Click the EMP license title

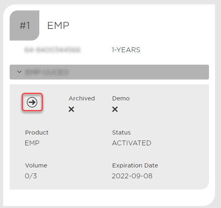click(58, 26)
